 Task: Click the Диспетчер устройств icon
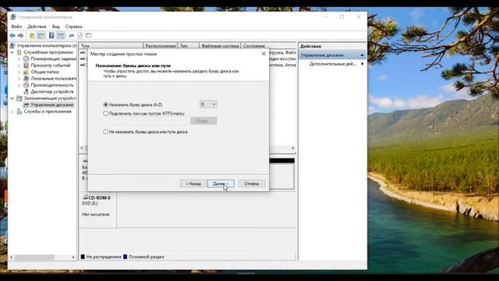[26, 92]
